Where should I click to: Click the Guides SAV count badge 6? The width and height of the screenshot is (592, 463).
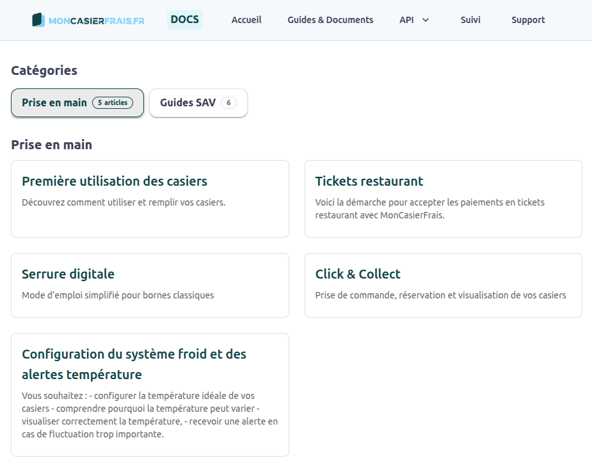pos(228,102)
